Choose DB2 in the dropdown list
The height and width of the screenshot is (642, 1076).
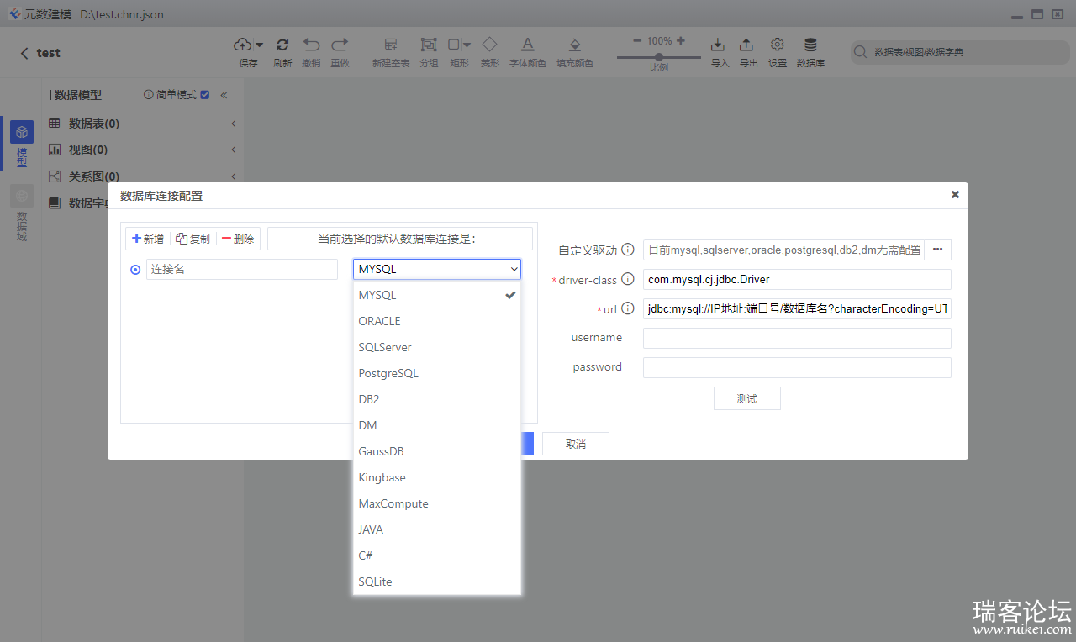pos(437,399)
